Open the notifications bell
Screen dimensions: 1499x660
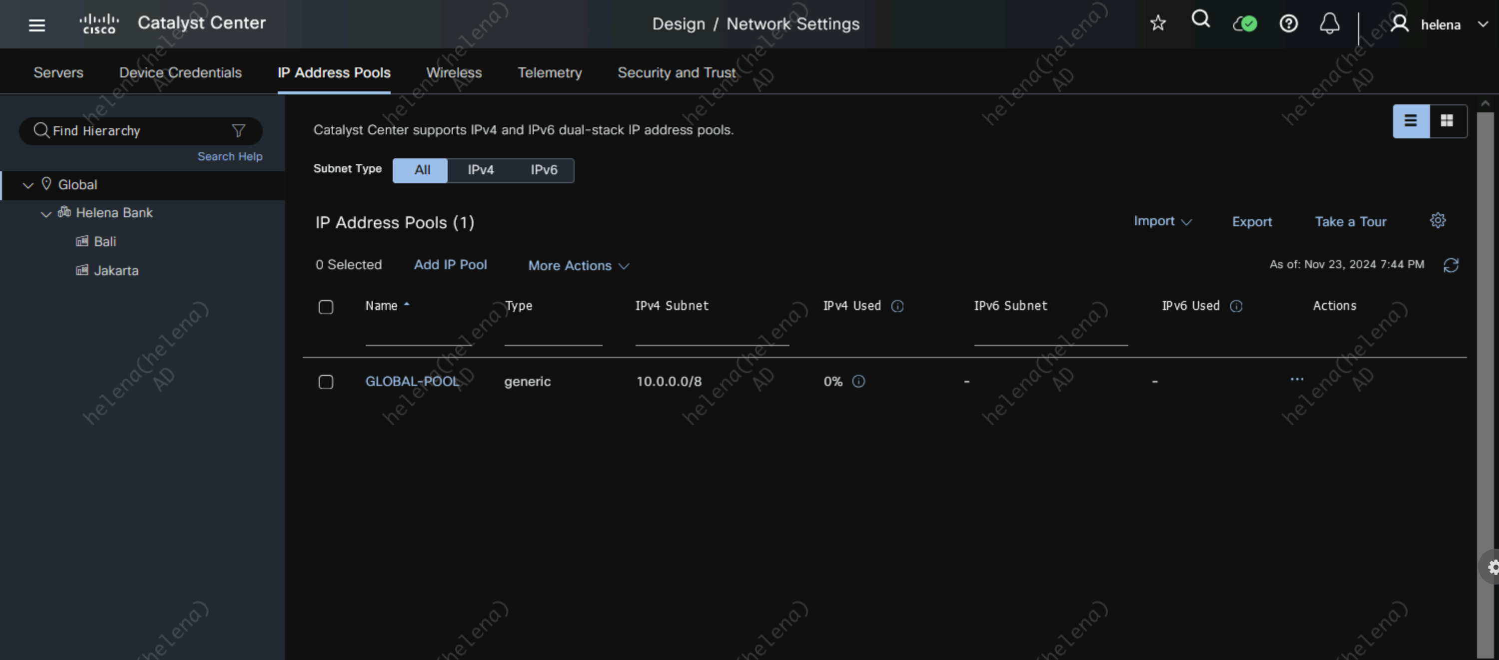[1329, 24]
